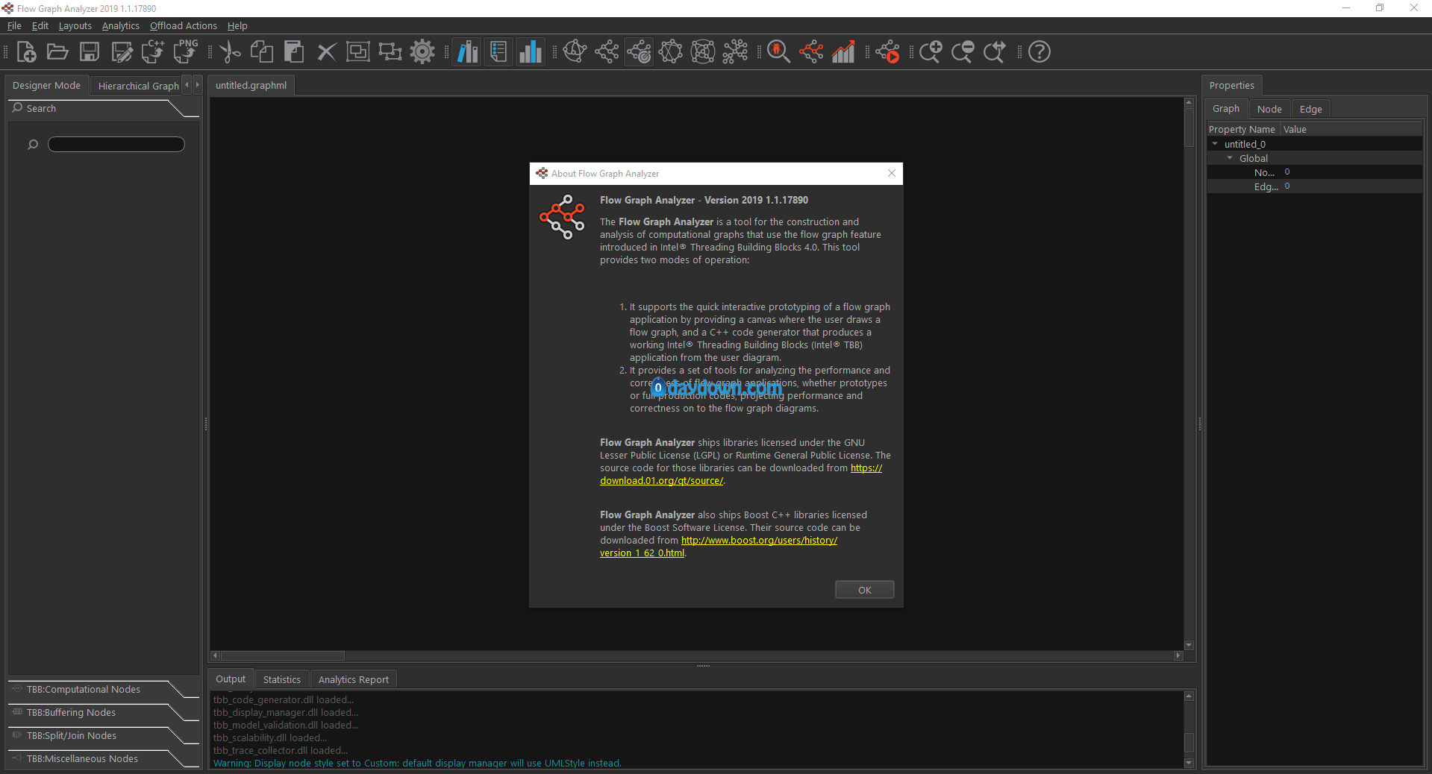Open a file with the folder icon
Screen dimensions: 1432x774
57,52
